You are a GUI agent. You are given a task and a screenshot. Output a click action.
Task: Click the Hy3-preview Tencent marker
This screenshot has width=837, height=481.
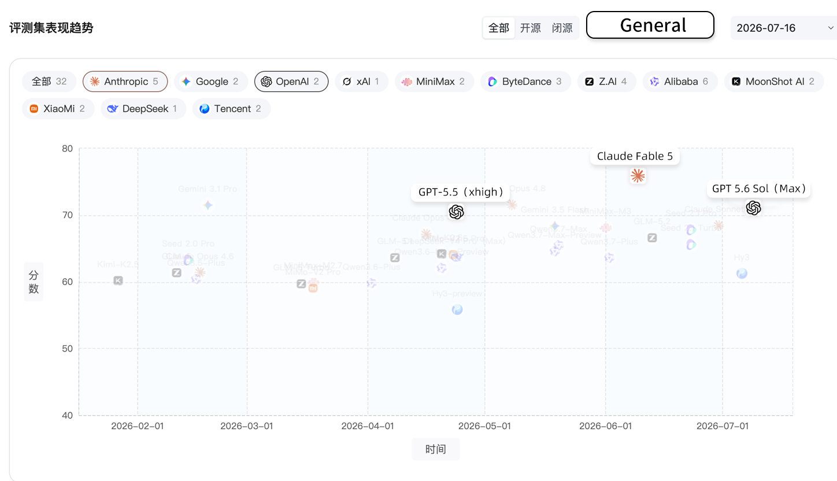pos(457,309)
